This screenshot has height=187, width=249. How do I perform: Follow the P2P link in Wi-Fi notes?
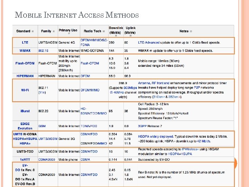click(197, 88)
